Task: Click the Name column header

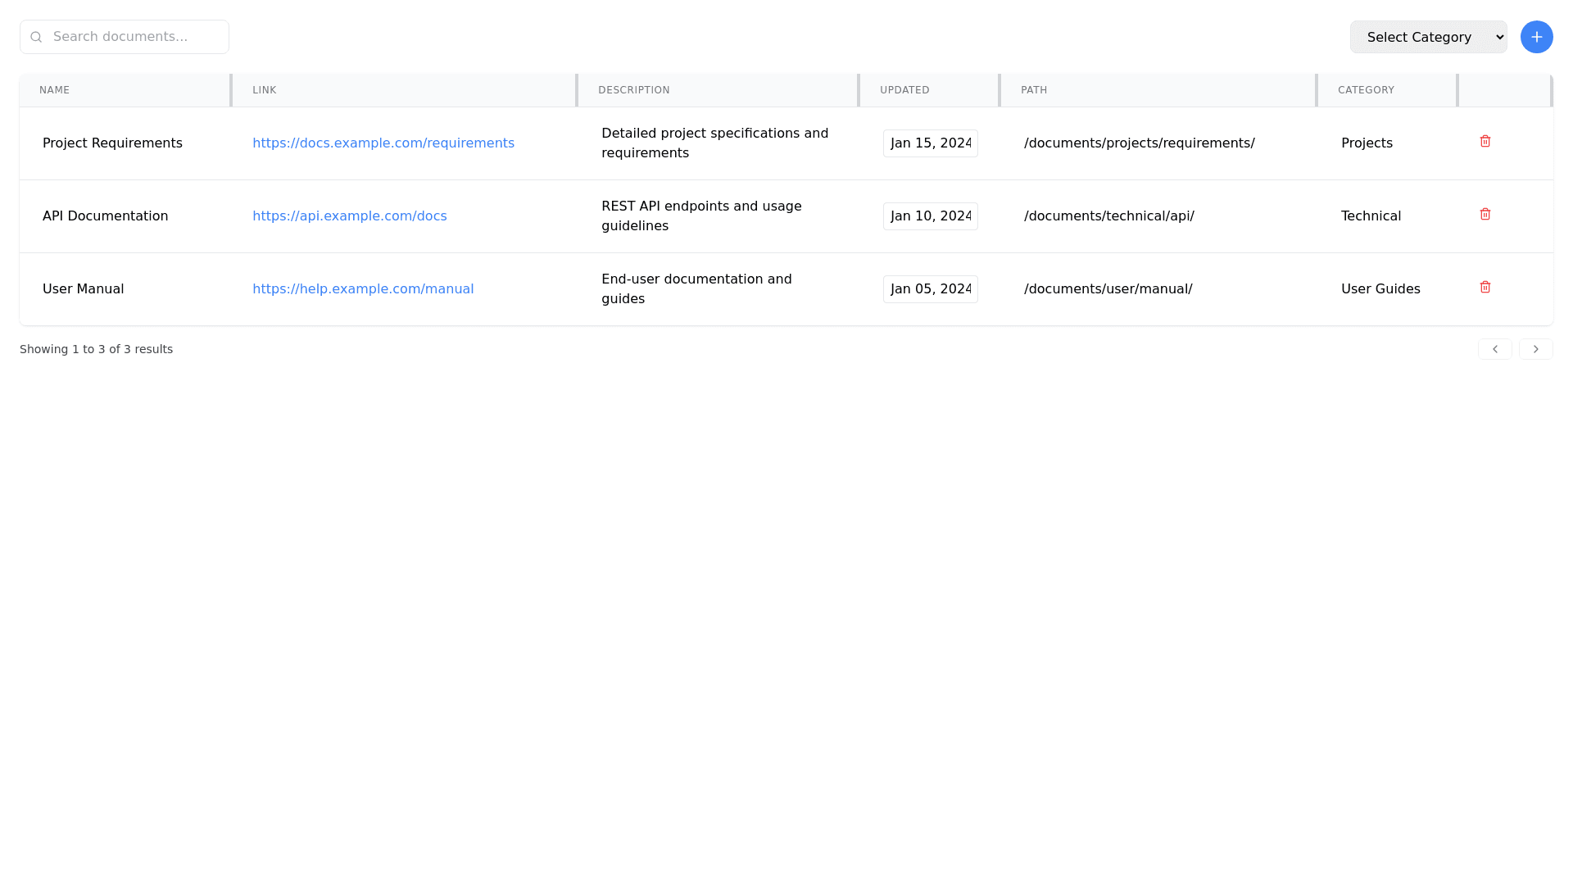Action: (x=54, y=90)
